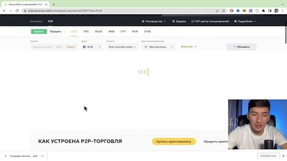Open the Chrome profile avatar
The height and width of the screenshot is (161, 287).
tap(276, 11)
